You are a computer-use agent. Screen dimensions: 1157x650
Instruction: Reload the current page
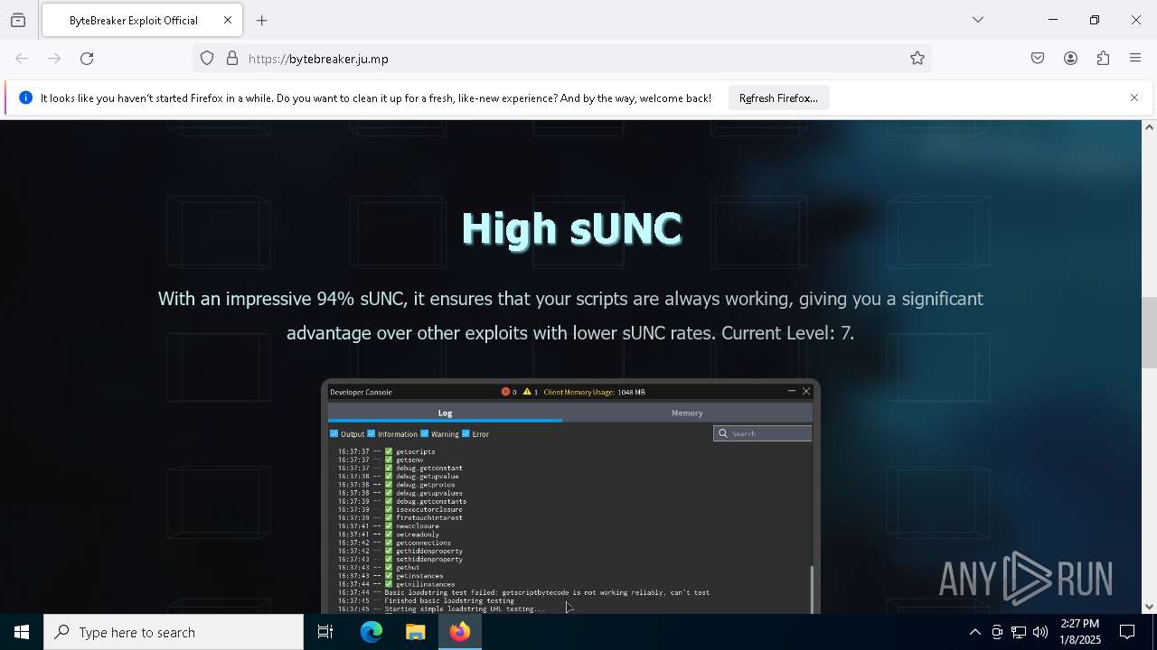coord(87,59)
